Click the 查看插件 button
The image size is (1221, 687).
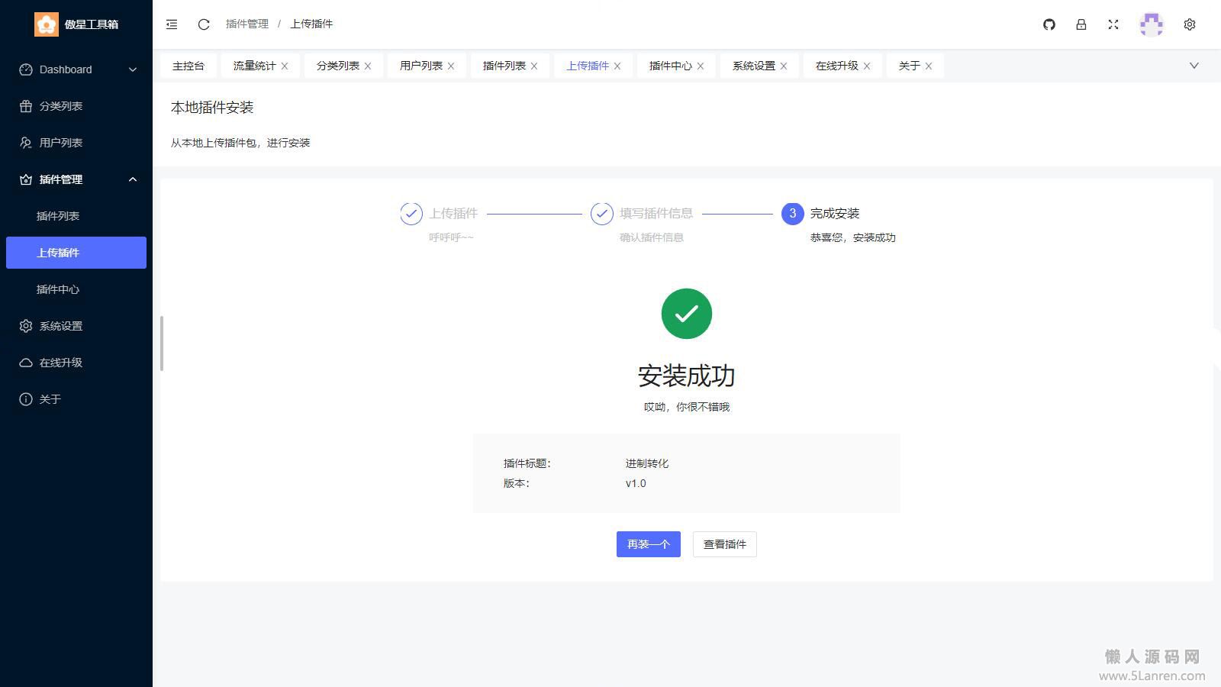click(724, 544)
